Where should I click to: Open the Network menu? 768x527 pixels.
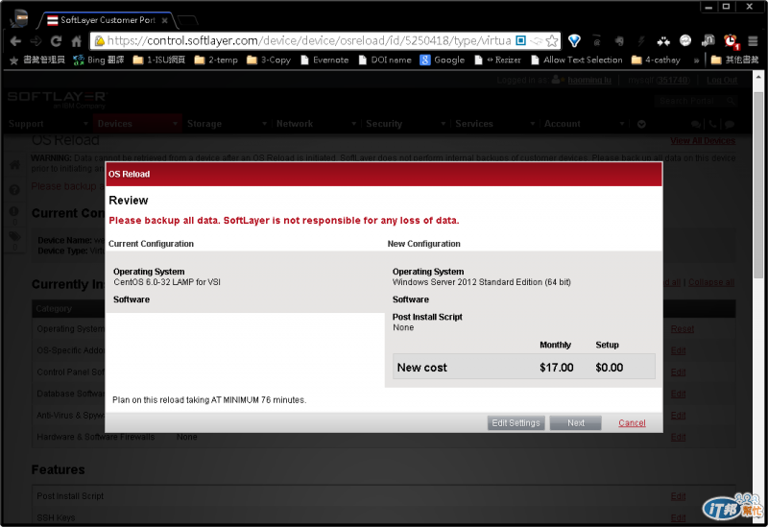point(316,124)
